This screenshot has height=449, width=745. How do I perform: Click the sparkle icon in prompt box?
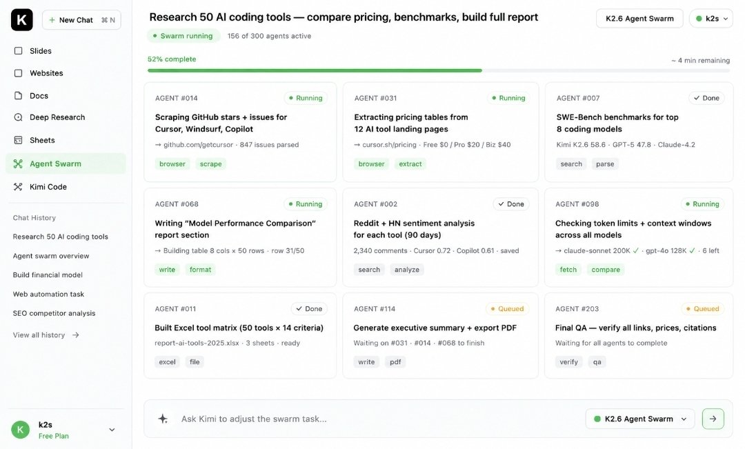pos(163,419)
